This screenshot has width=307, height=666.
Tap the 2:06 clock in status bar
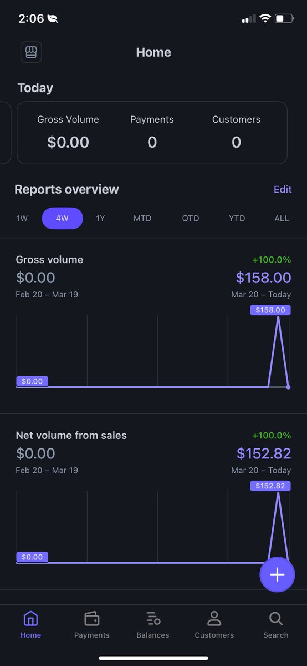pyautogui.click(x=31, y=18)
